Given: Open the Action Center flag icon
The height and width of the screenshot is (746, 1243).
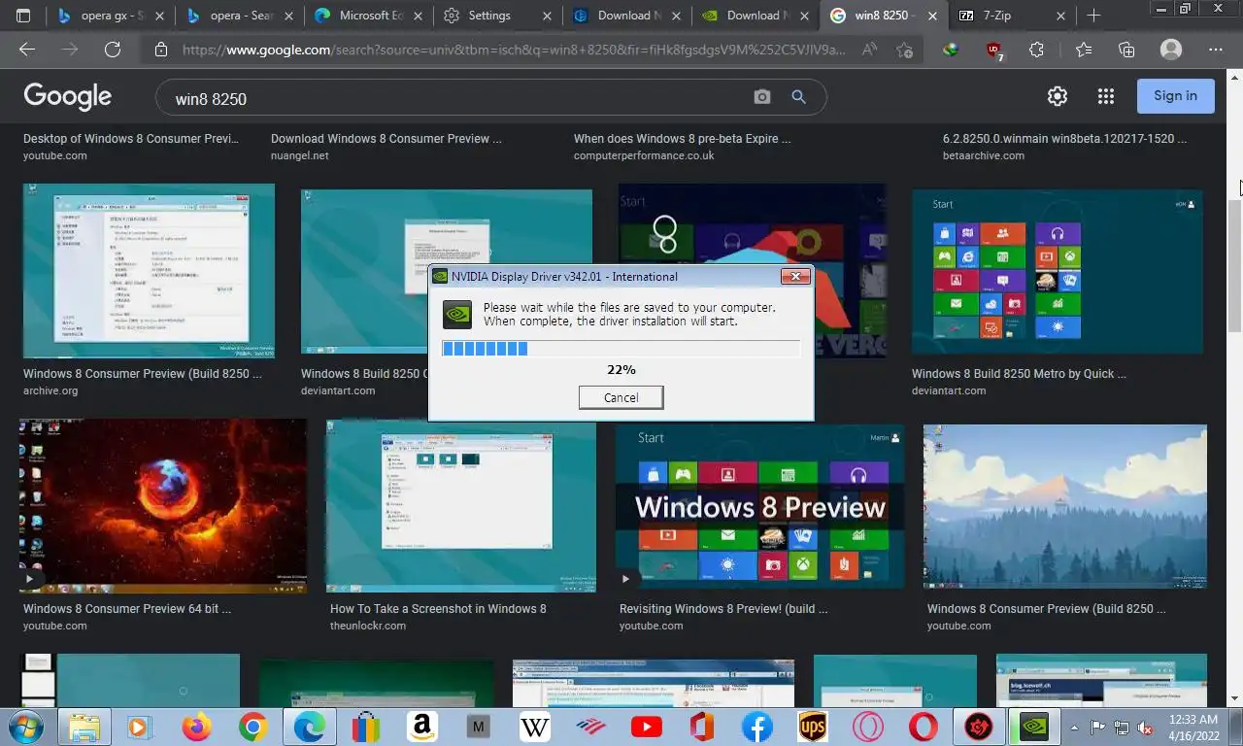Looking at the screenshot, I should [x=1098, y=727].
